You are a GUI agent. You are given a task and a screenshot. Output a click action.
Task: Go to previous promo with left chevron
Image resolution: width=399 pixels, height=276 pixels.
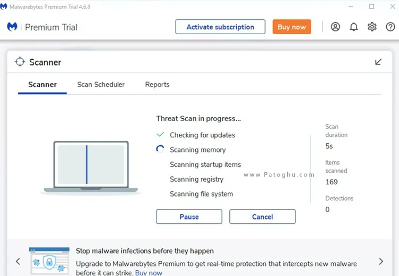[x=18, y=261]
